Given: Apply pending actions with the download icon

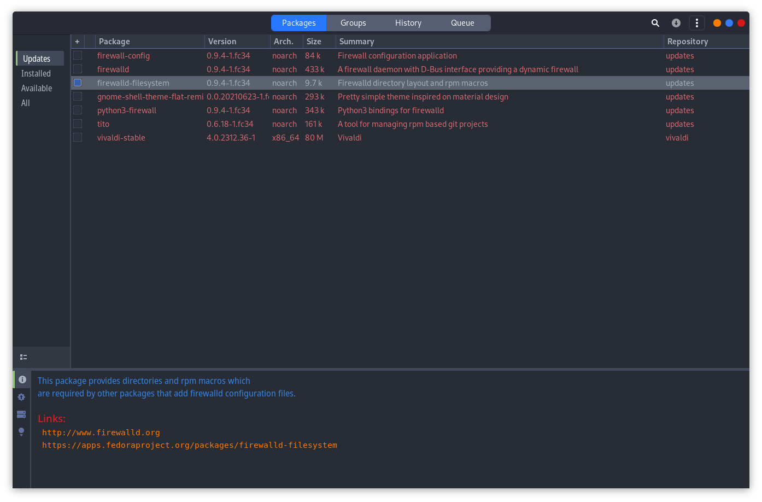Looking at the screenshot, I should tap(676, 23).
